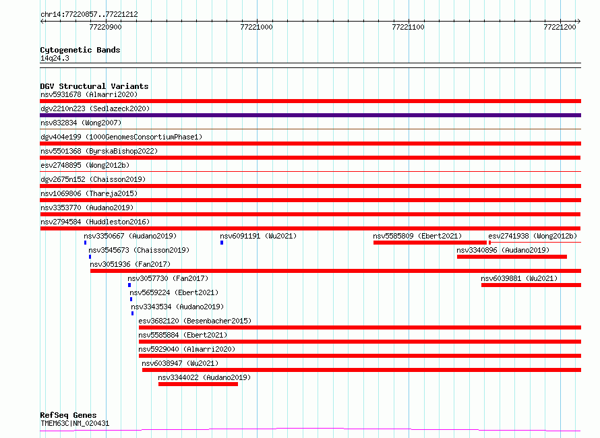This screenshot has height=438, width=600.
Task: Select the 77221000 ruler coordinate
Action: [256, 27]
